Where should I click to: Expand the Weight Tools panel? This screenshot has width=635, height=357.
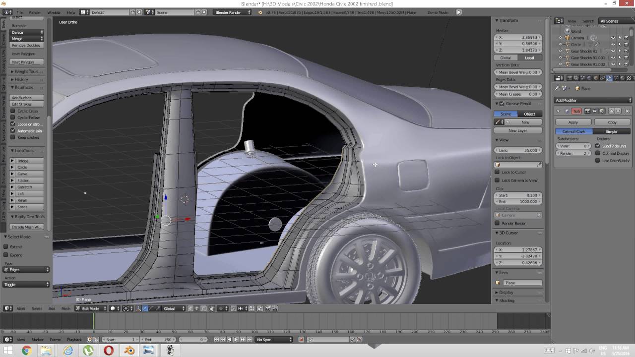click(26, 71)
